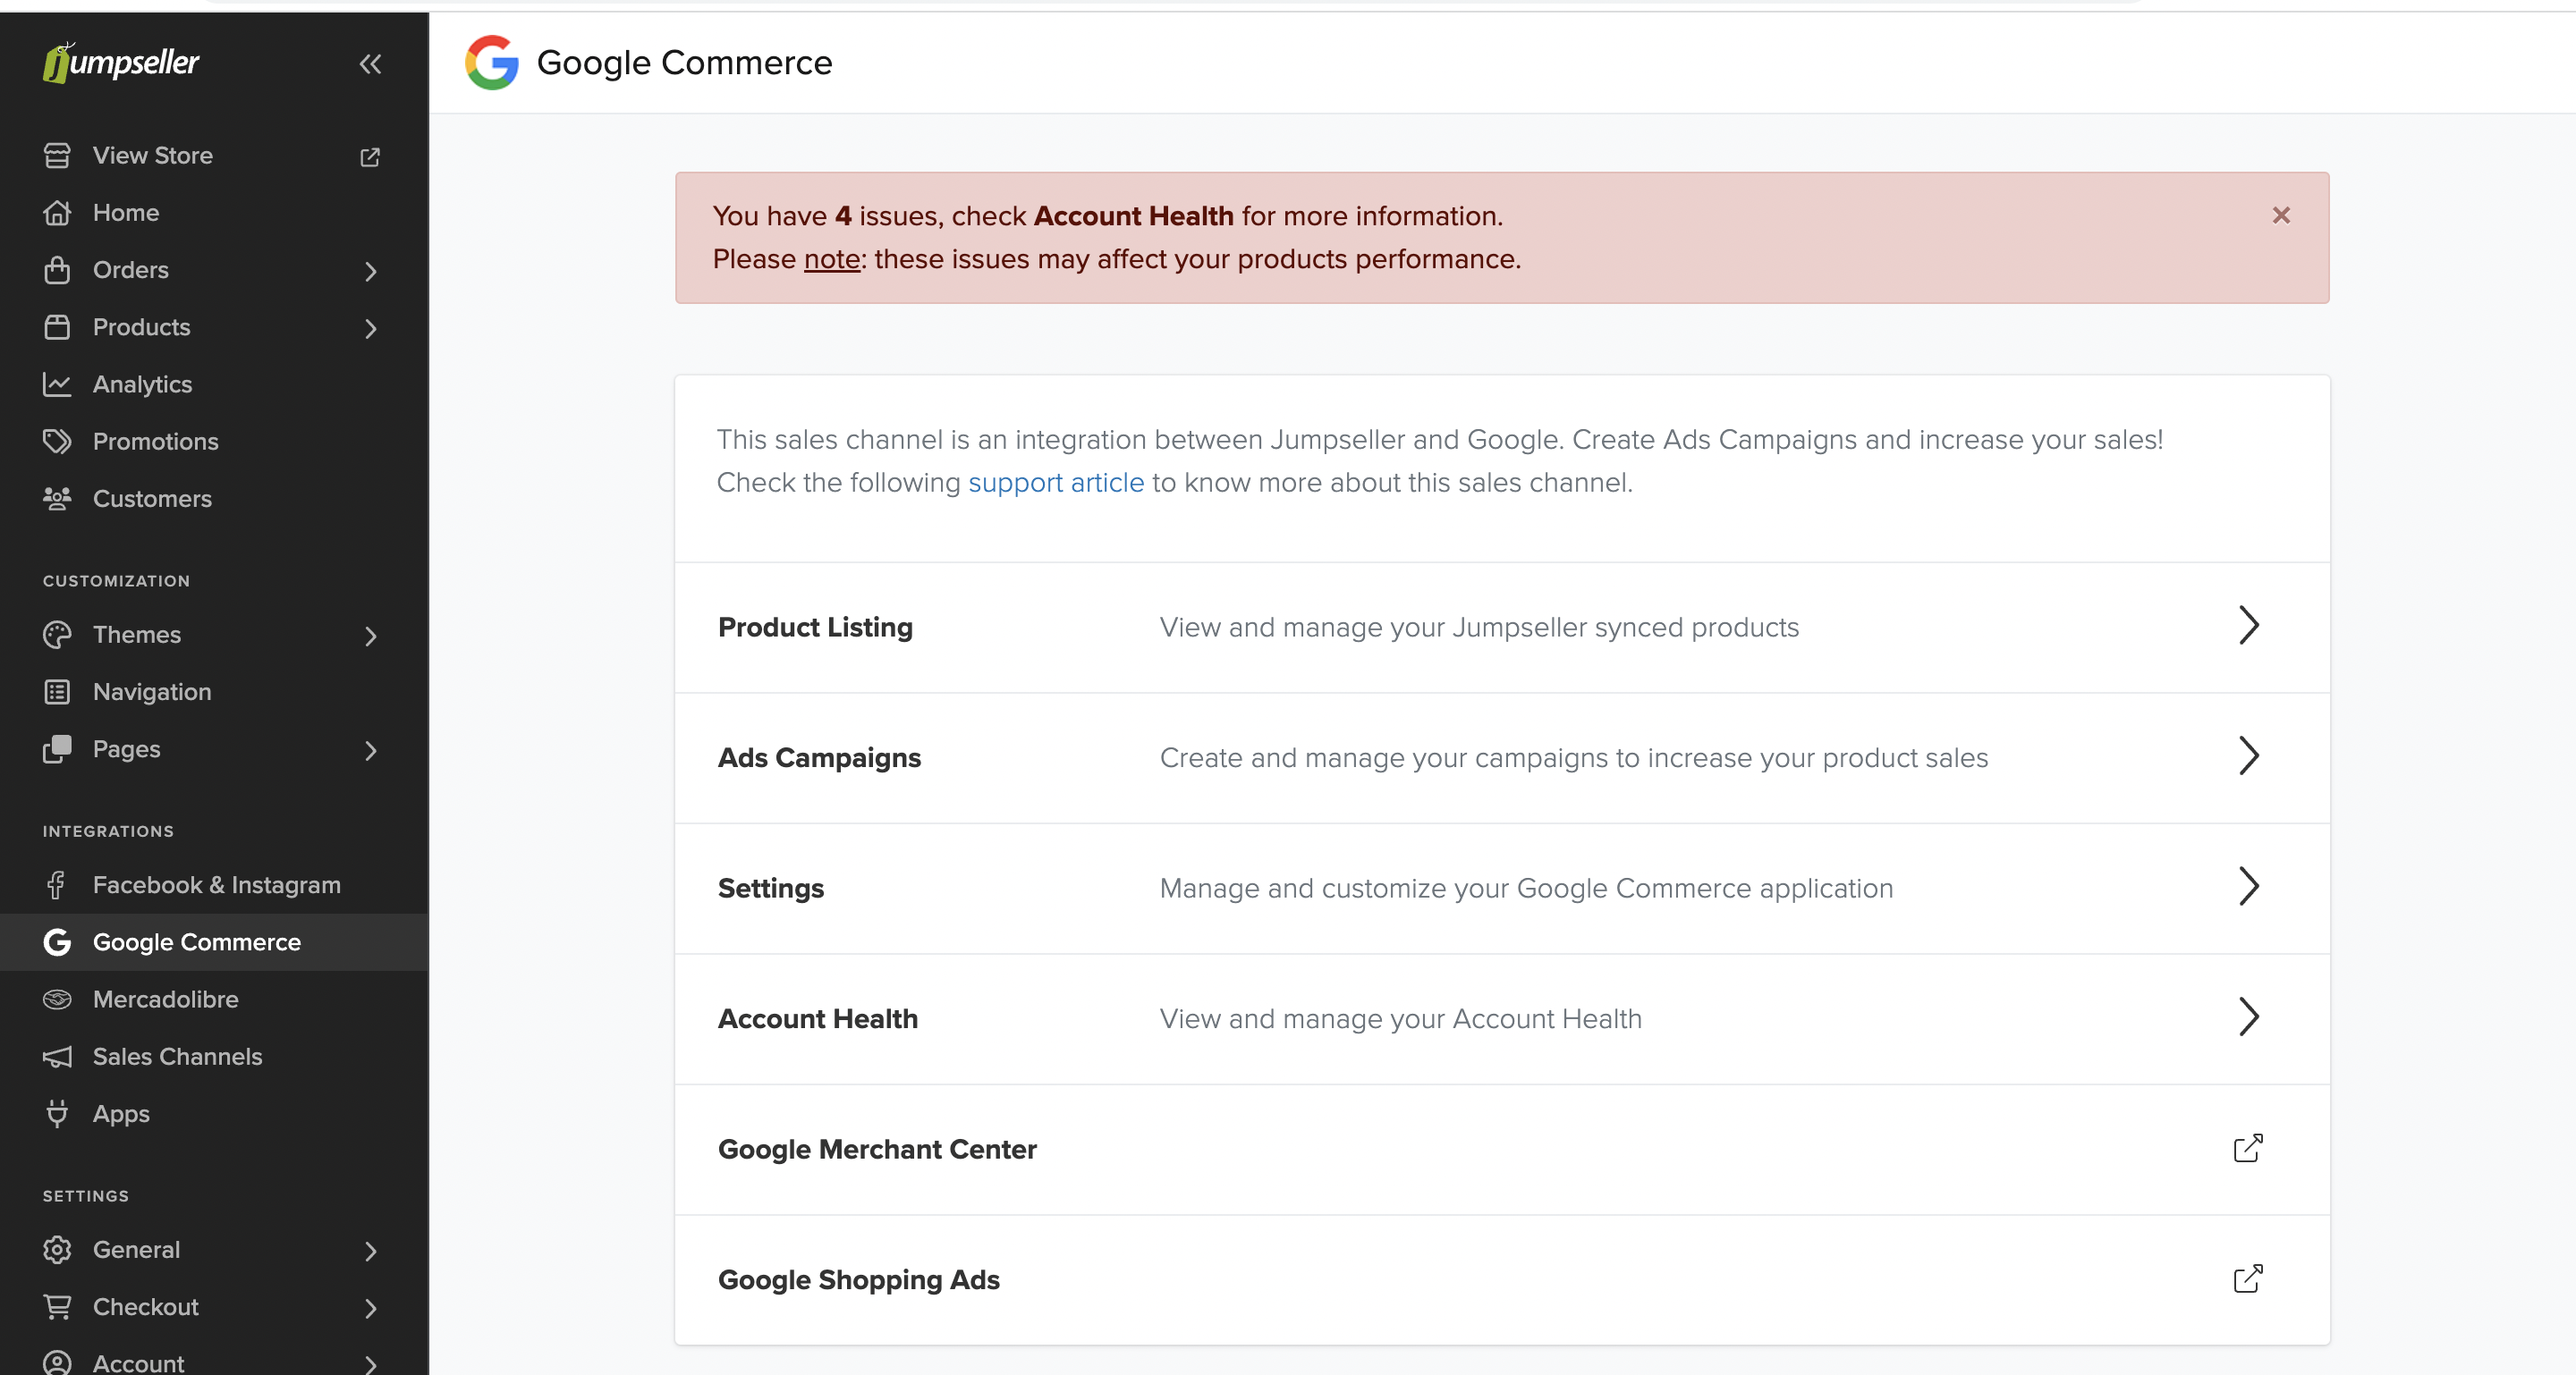Image resolution: width=2576 pixels, height=1375 pixels.
Task: Click bold Account Health text in alert
Action: point(1133,217)
